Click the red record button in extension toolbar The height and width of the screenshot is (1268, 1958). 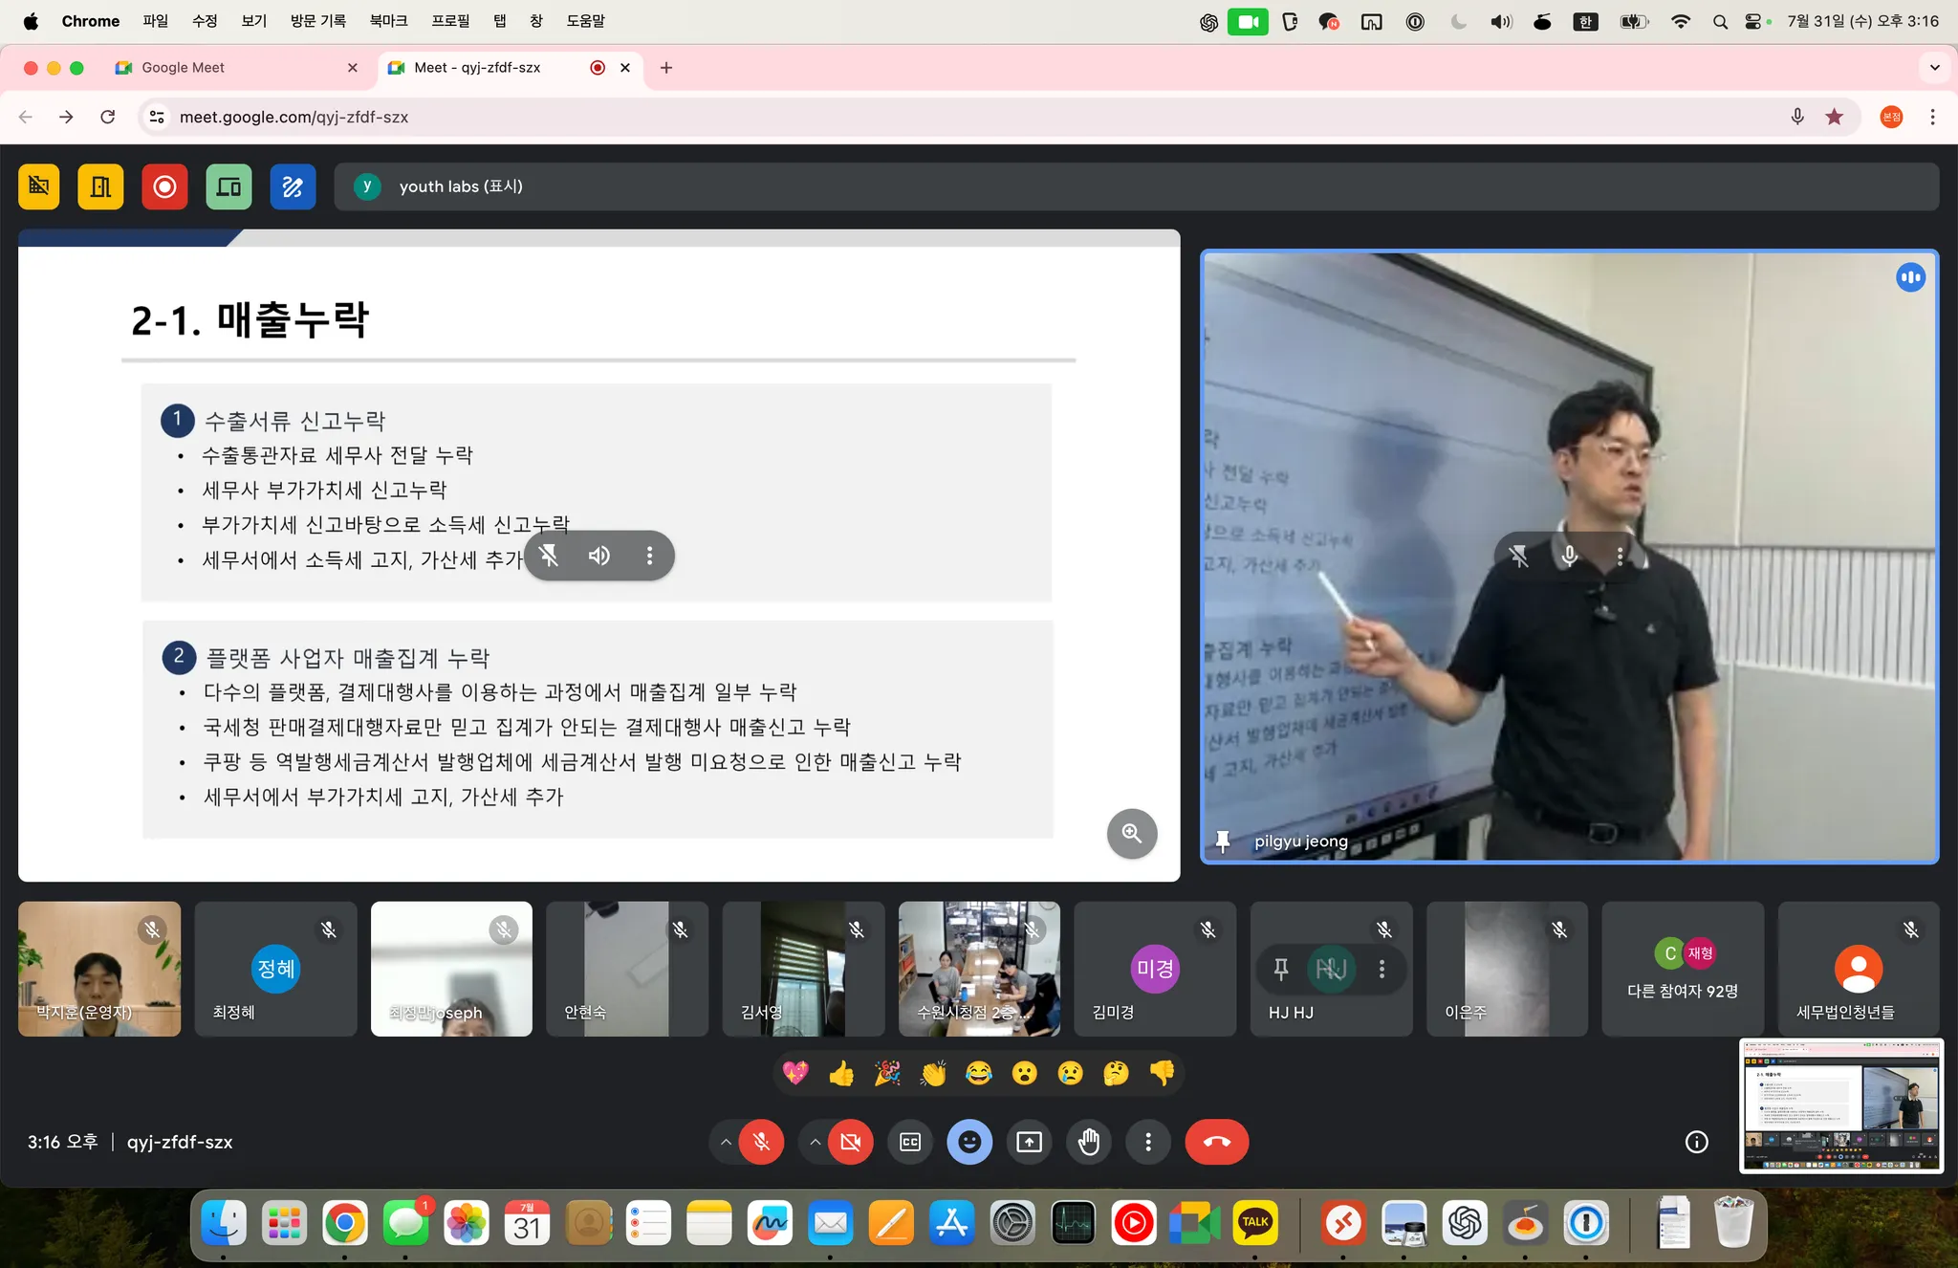tap(164, 186)
